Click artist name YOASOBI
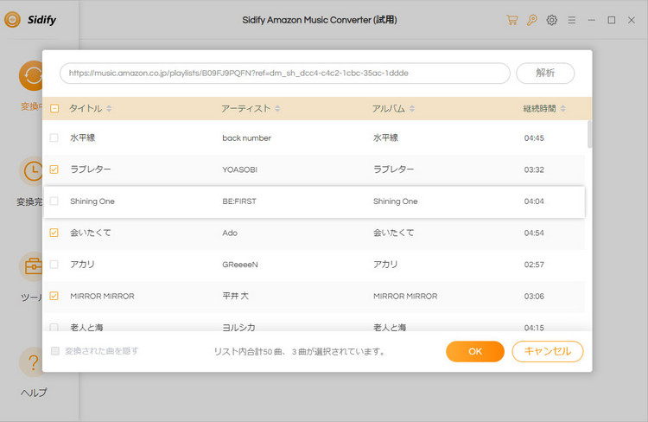The width and height of the screenshot is (648, 422). 239,169
